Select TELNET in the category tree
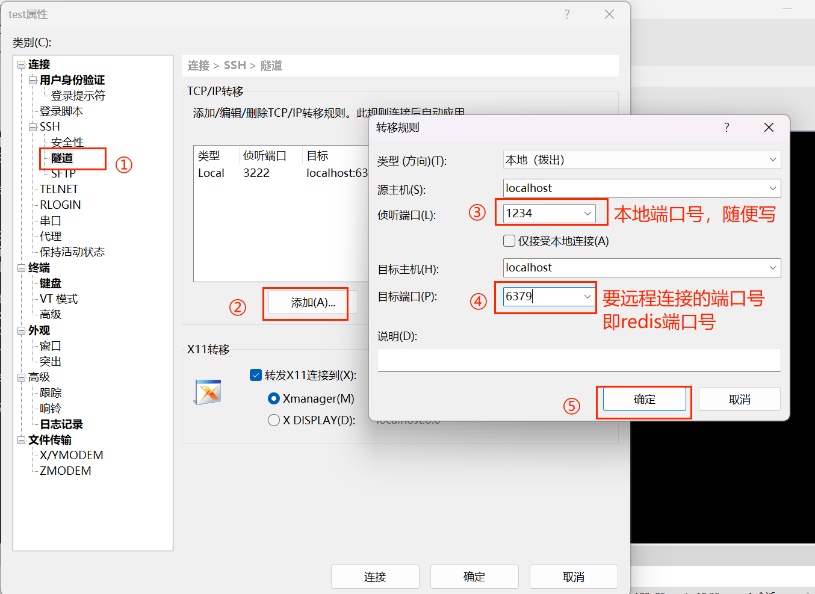Image resolution: width=815 pixels, height=594 pixels. [x=59, y=189]
